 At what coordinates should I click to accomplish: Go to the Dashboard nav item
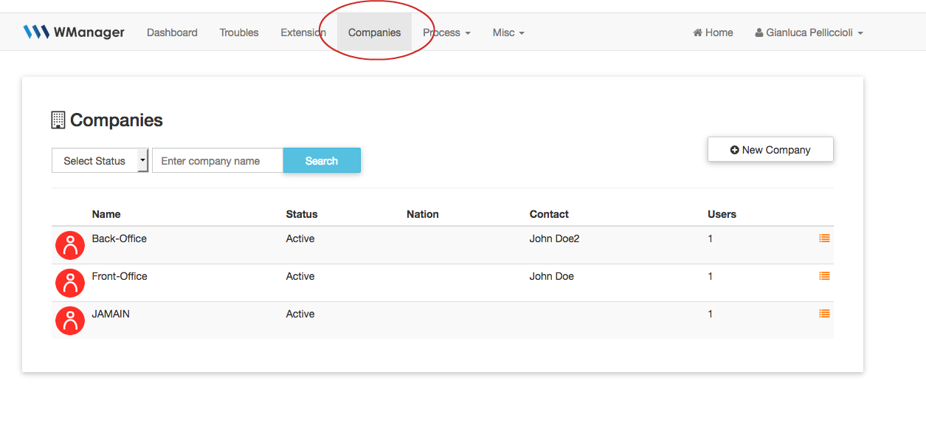click(172, 32)
